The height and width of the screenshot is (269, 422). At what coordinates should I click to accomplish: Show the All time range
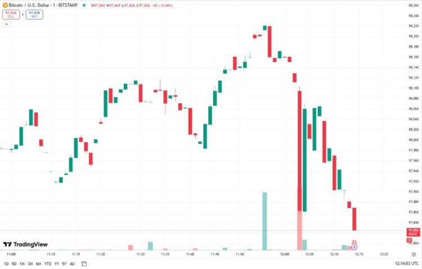72,263
